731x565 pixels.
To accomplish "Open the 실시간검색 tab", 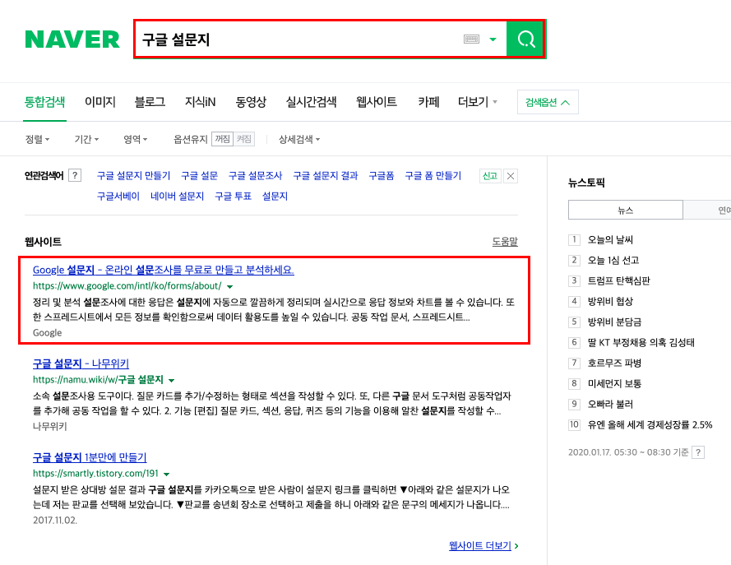I will click(x=311, y=102).
